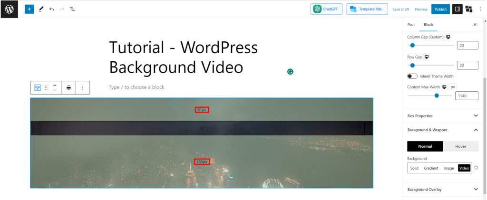The image size is (487, 200).
Task: Adjust the Column Gap slider
Action: click(430, 45)
